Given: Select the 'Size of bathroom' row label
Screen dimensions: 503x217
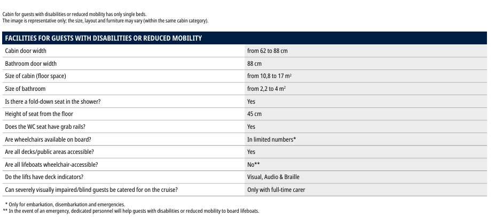Looking at the screenshot, I should pyautogui.click(x=25, y=89).
